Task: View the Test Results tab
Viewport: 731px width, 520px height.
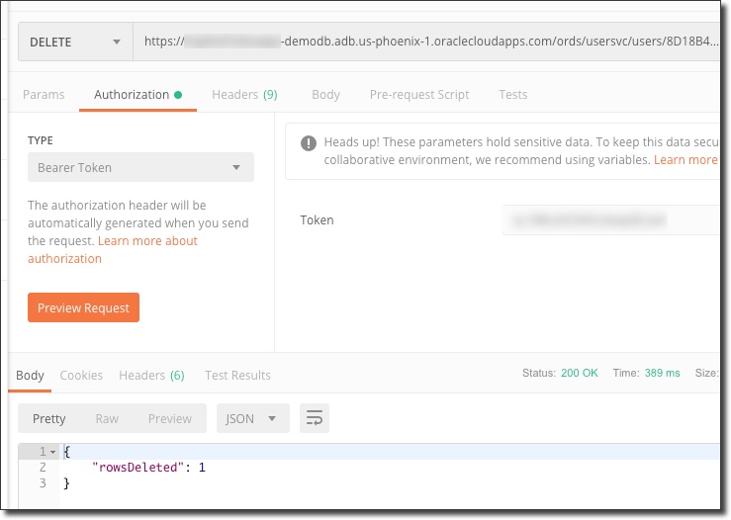Action: [x=237, y=375]
